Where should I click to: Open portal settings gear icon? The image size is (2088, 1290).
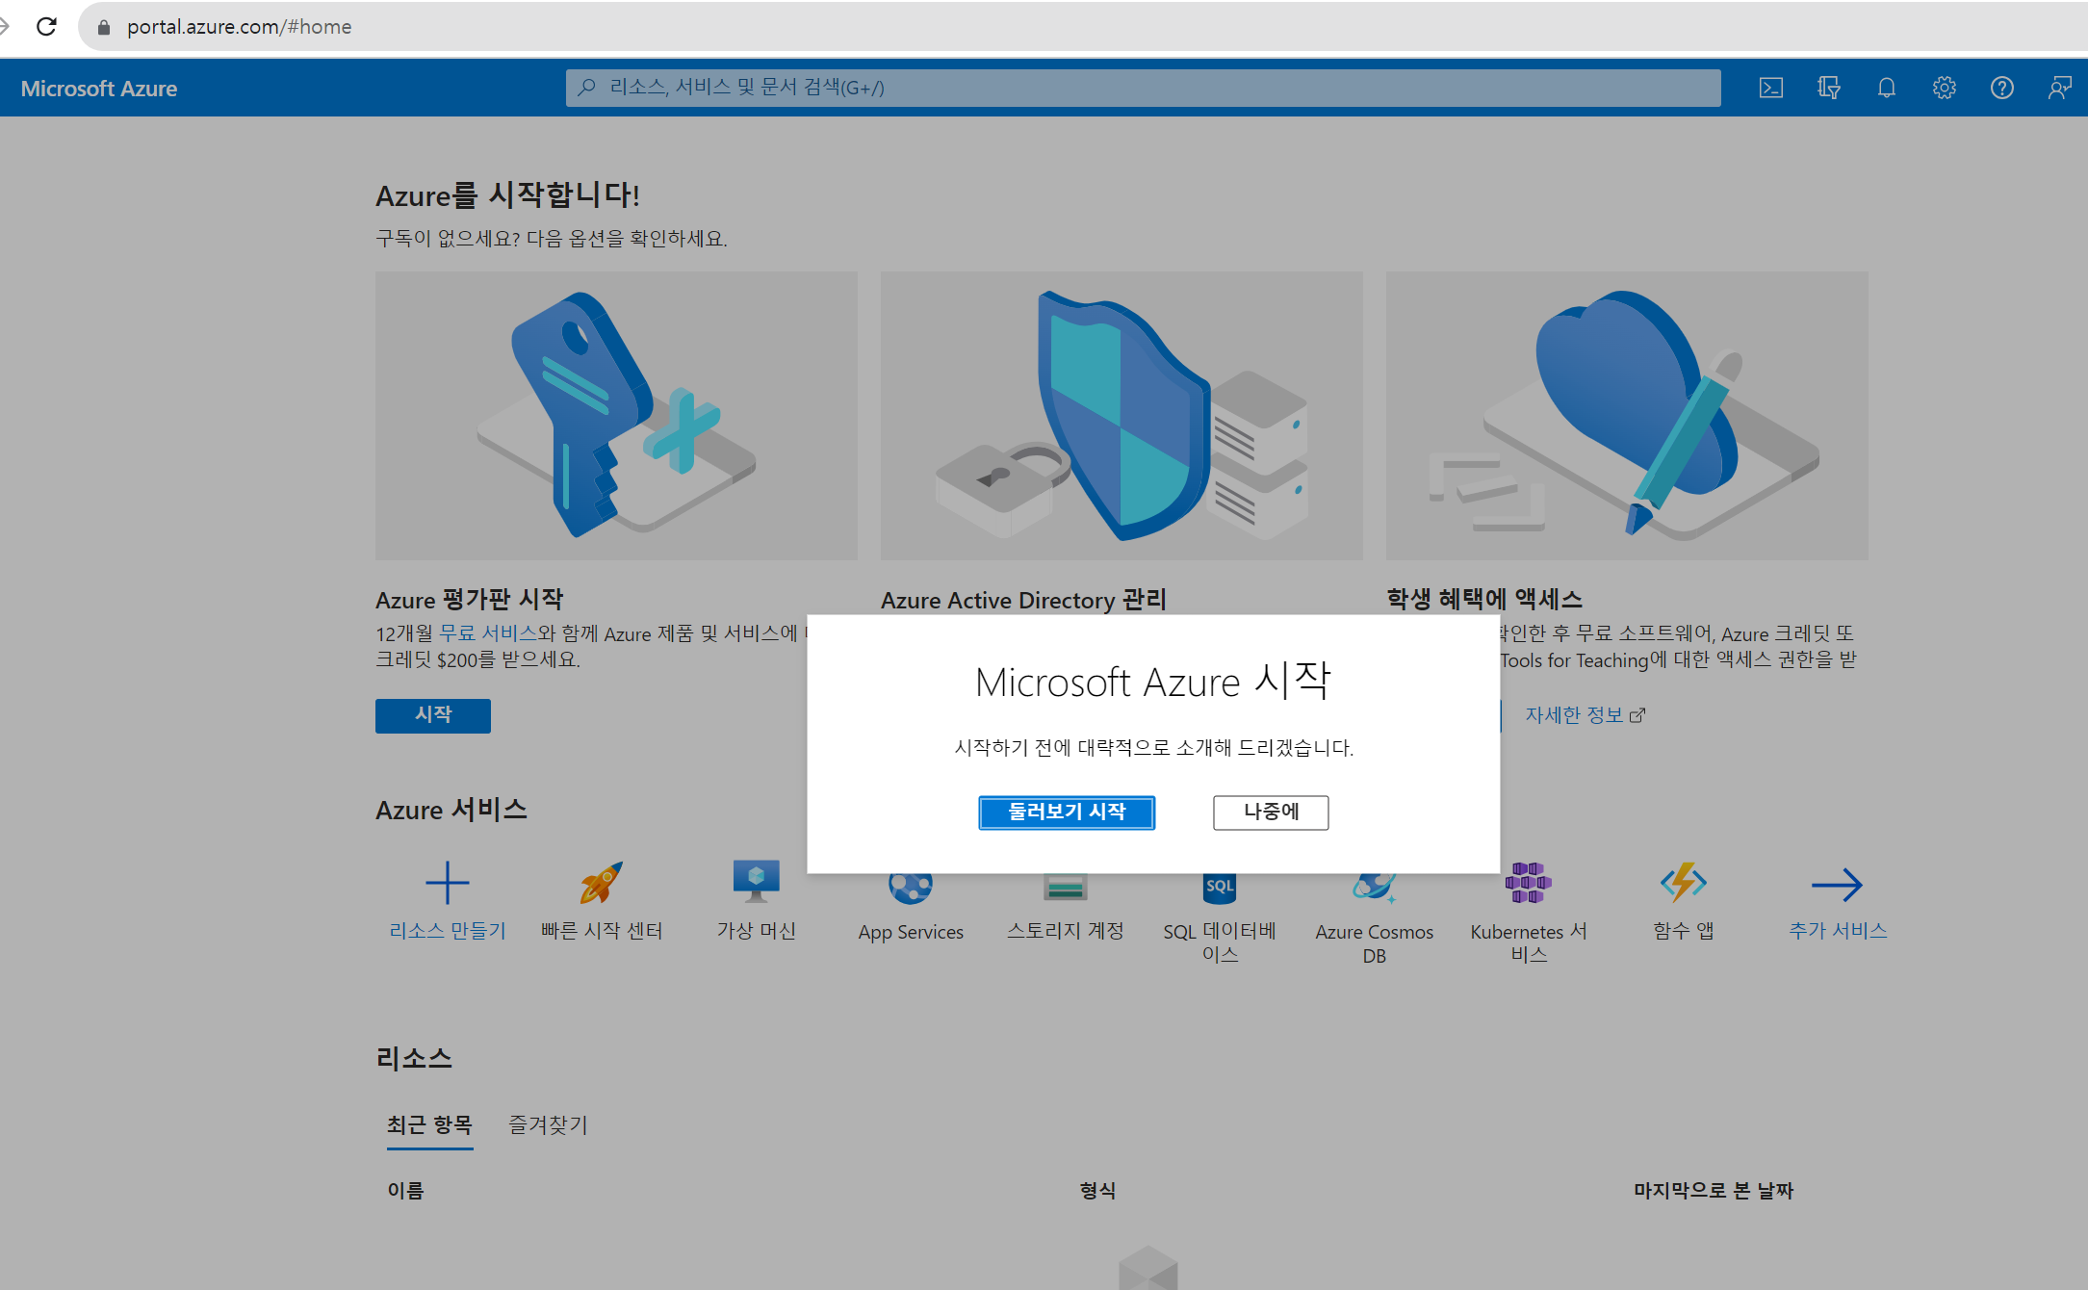tap(1944, 89)
